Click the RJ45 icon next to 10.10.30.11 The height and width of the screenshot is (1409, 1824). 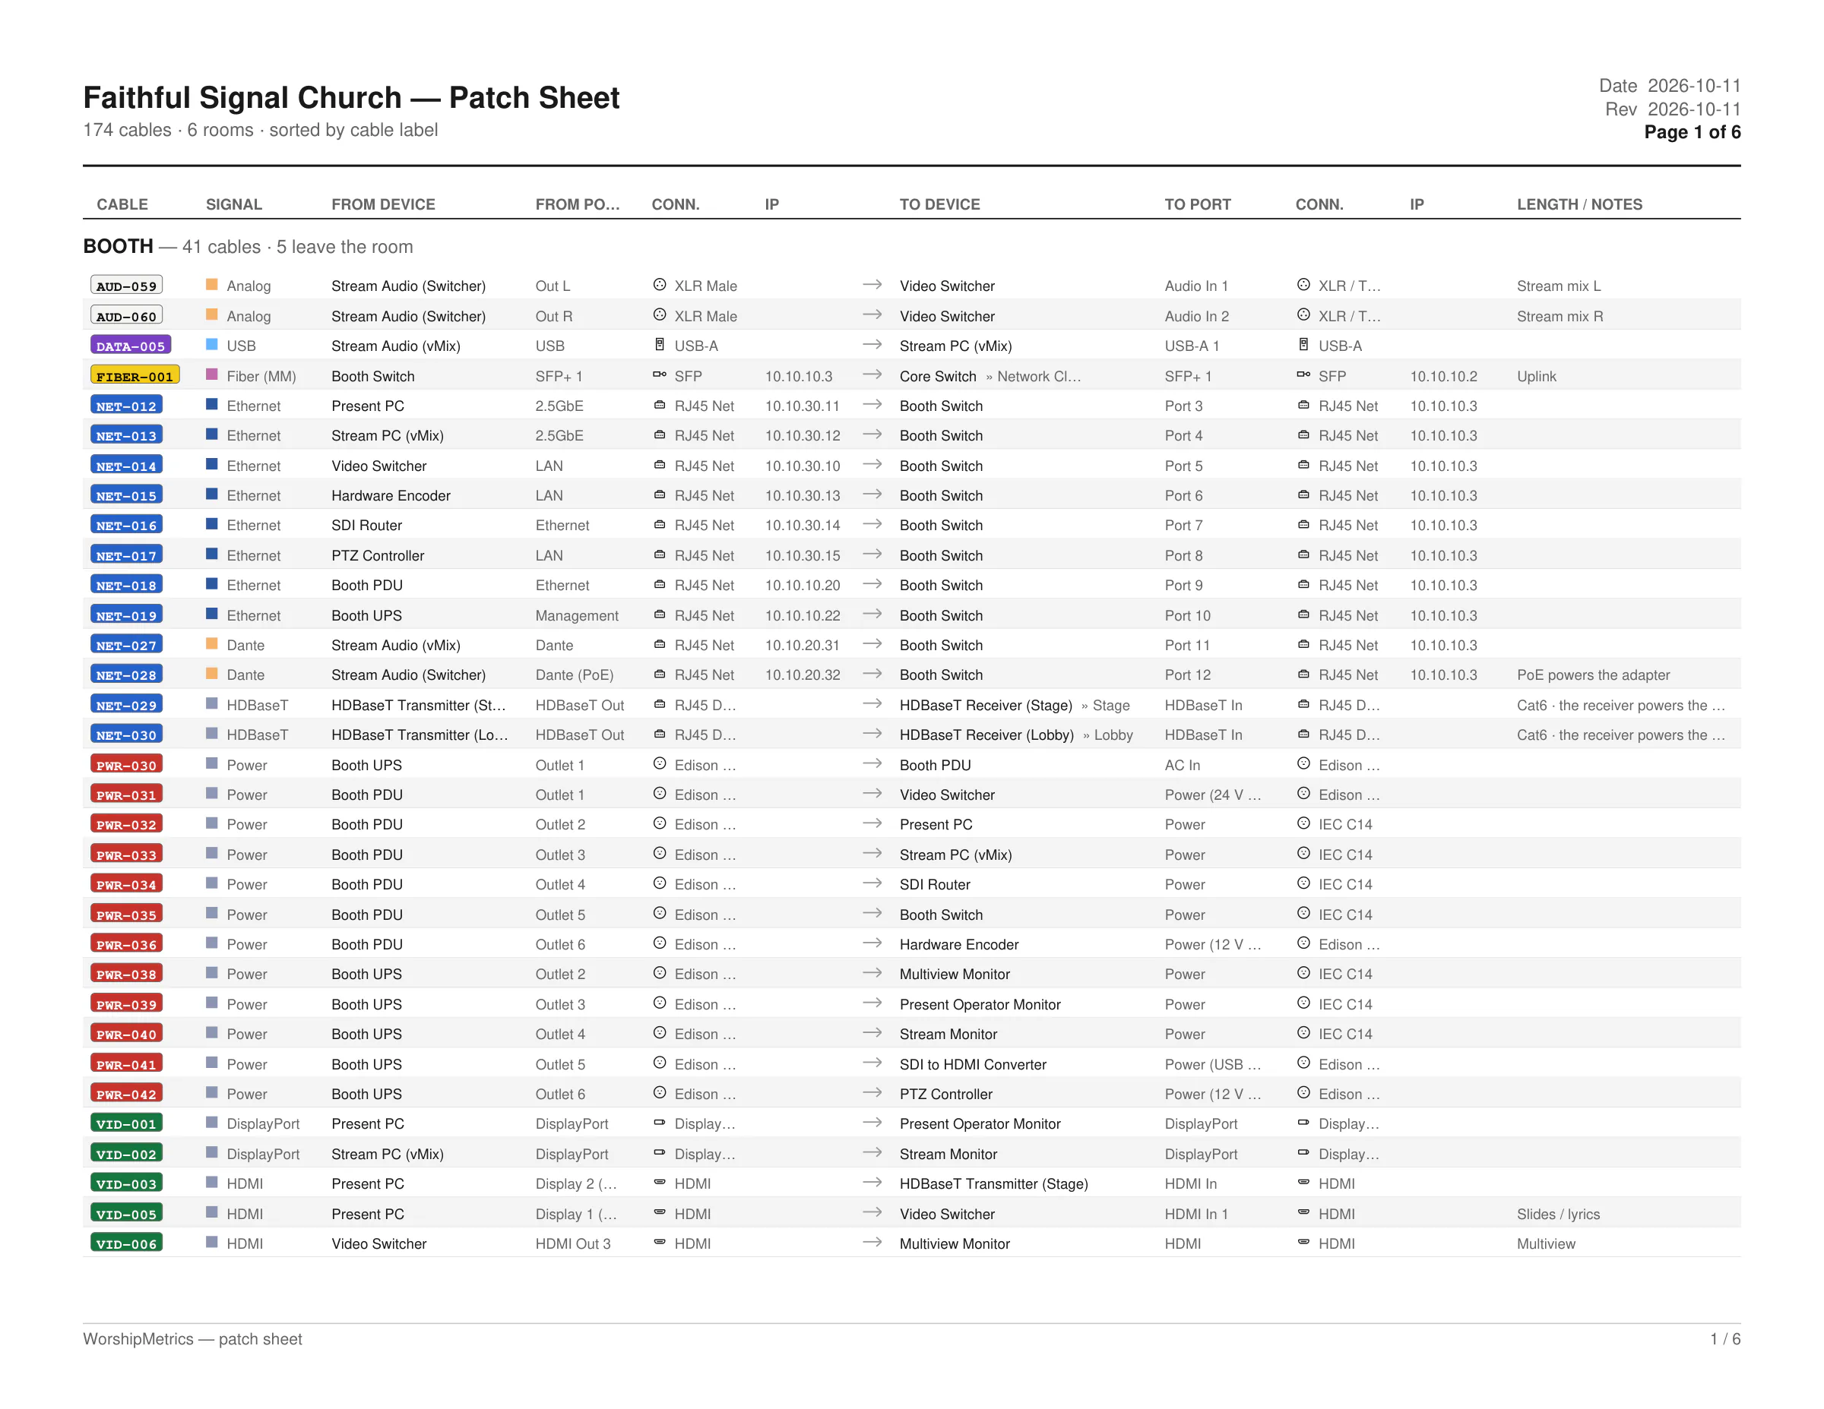click(659, 405)
